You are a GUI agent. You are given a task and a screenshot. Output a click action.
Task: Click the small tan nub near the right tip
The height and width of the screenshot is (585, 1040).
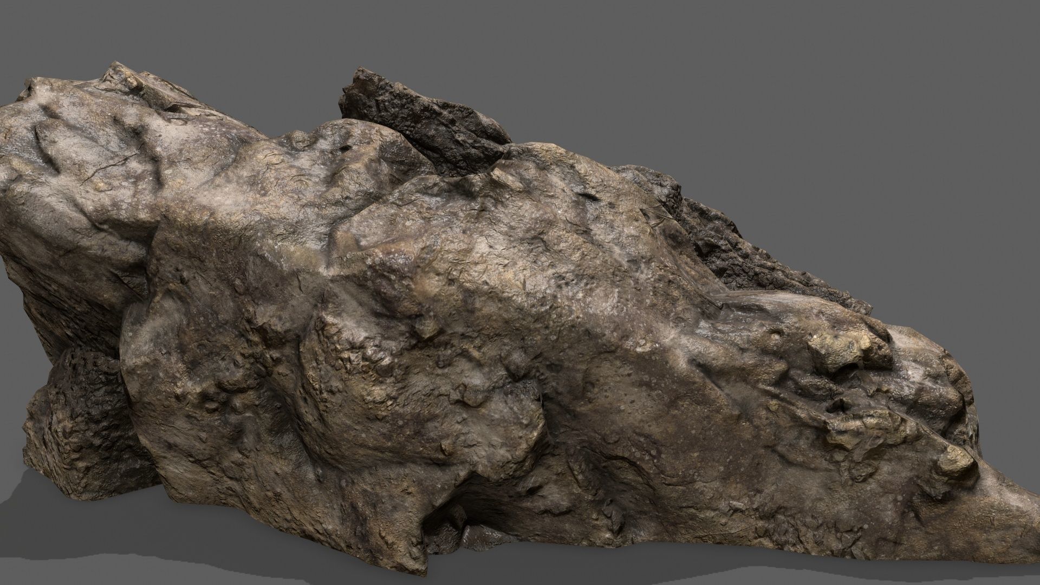tap(957, 461)
